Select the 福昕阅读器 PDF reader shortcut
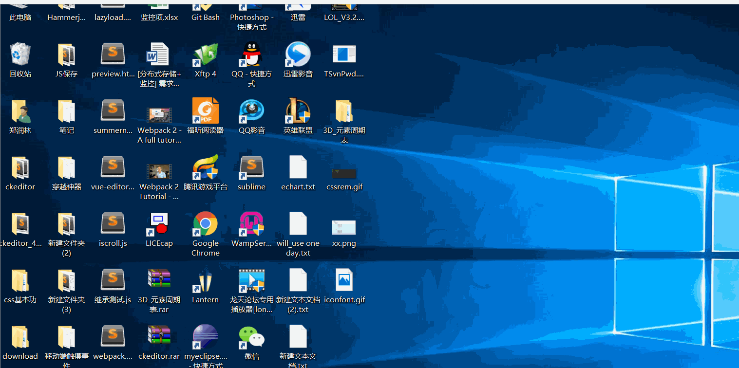Viewport: 739px width, 368px height. (x=205, y=110)
